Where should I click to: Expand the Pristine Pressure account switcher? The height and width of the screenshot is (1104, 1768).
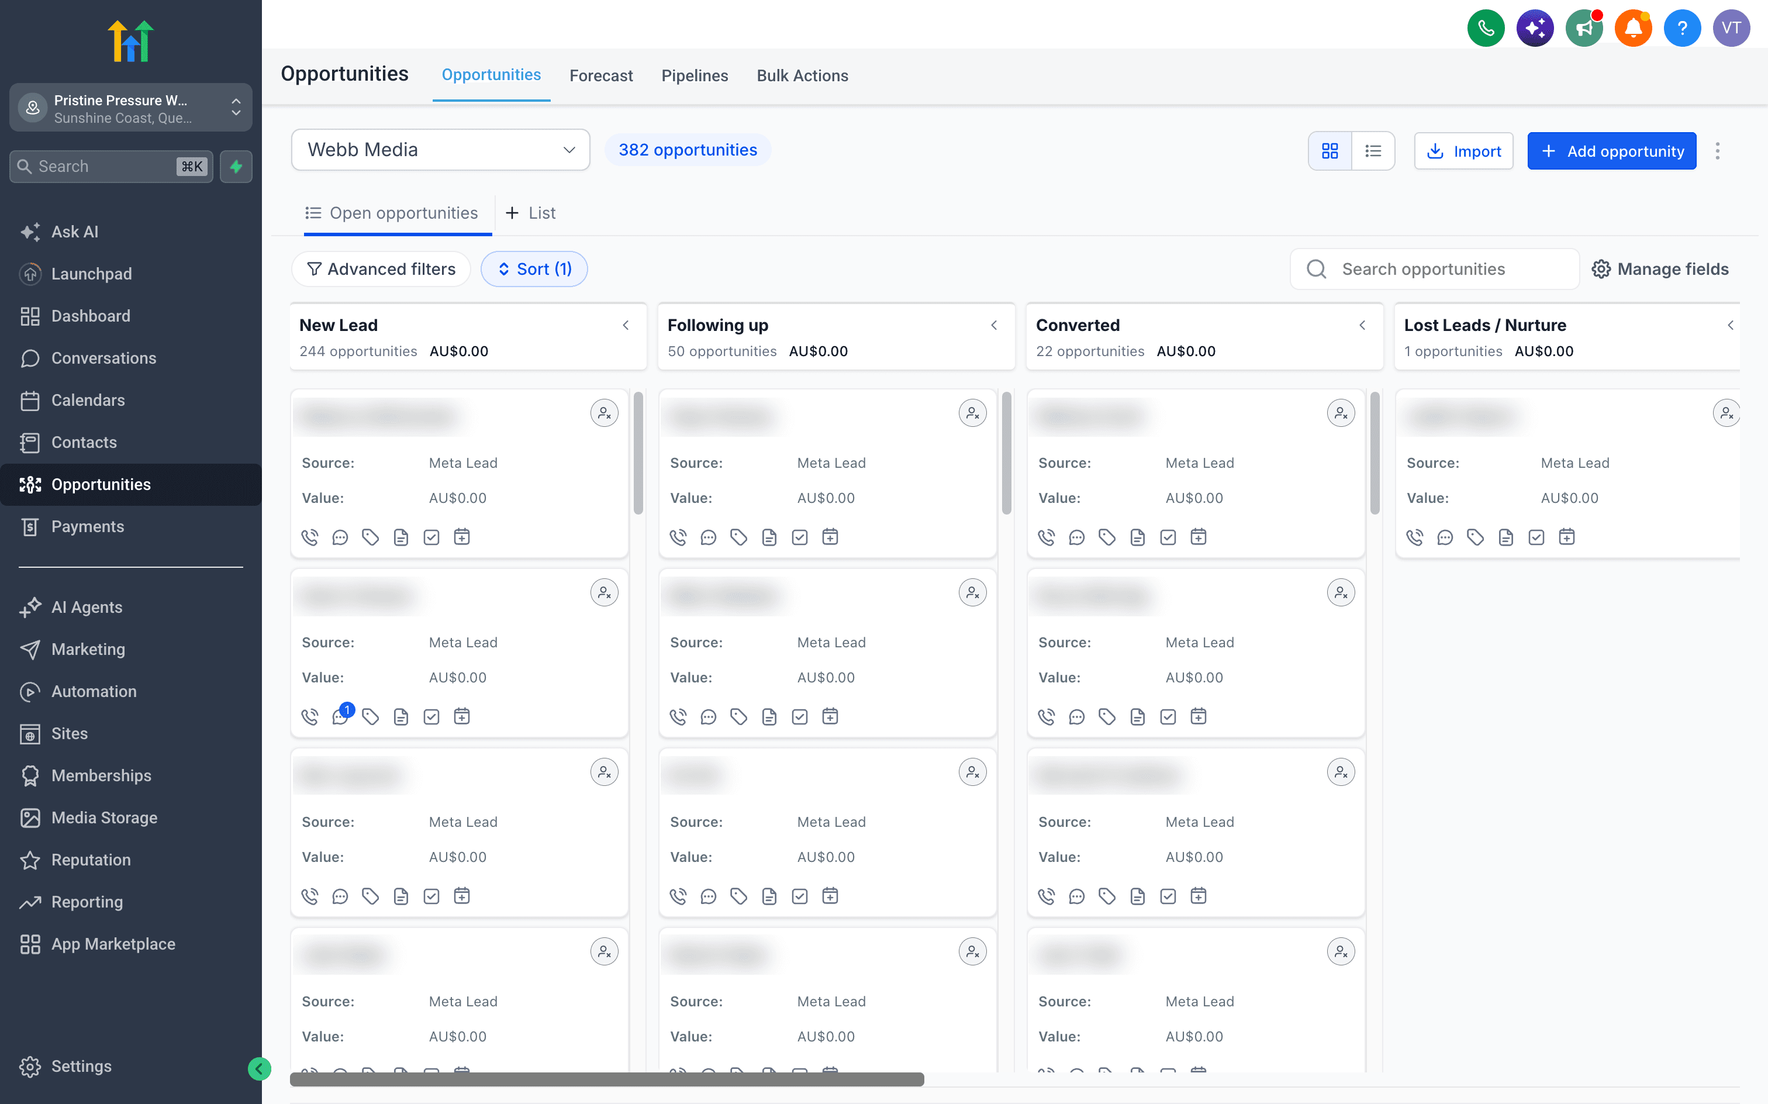(130, 108)
